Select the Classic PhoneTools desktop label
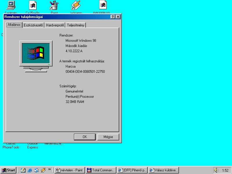The image size is (232, 174). tap(11, 146)
